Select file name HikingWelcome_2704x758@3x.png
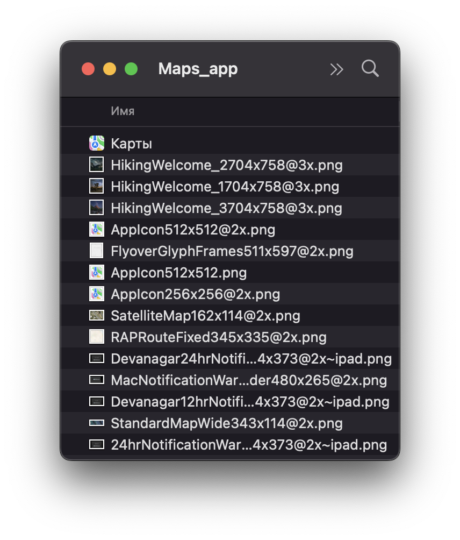 (x=227, y=165)
